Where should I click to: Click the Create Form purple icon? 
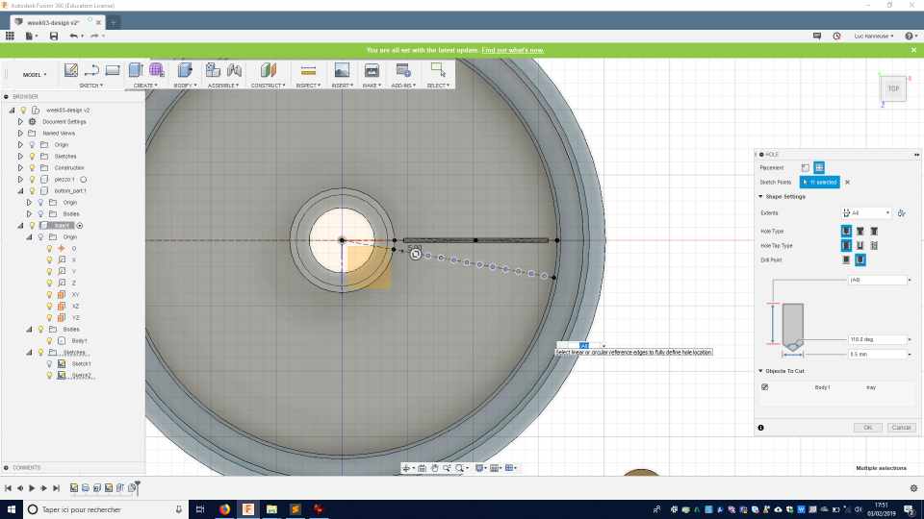(x=157, y=70)
